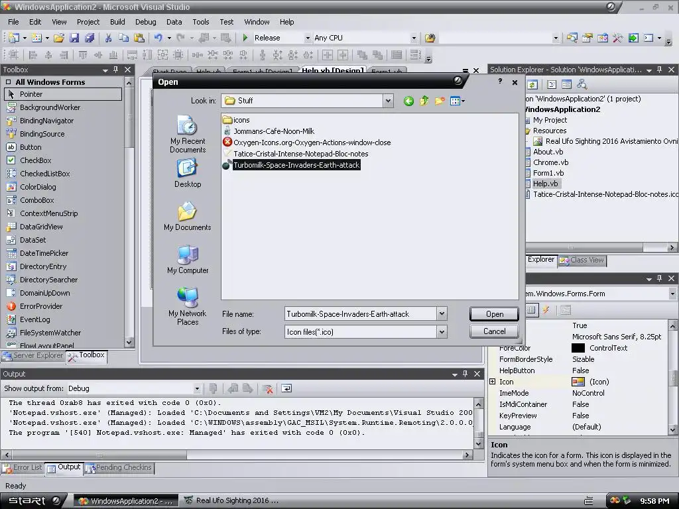The image size is (679, 509).
Task: Switch to Server Explorer tab
Action: [33, 356]
